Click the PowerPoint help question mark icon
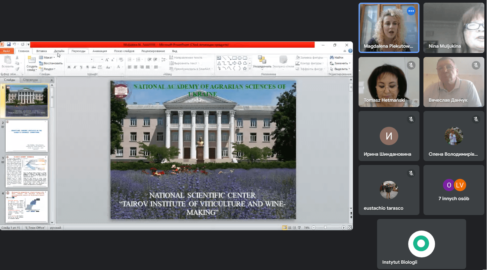 click(350, 51)
